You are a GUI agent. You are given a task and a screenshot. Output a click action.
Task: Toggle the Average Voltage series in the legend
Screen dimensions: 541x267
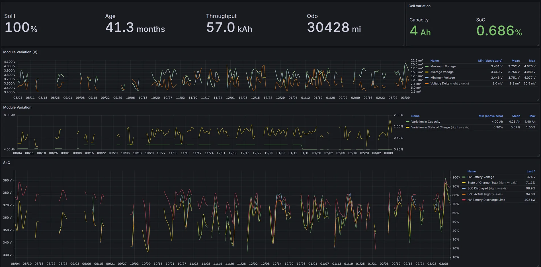(x=442, y=72)
